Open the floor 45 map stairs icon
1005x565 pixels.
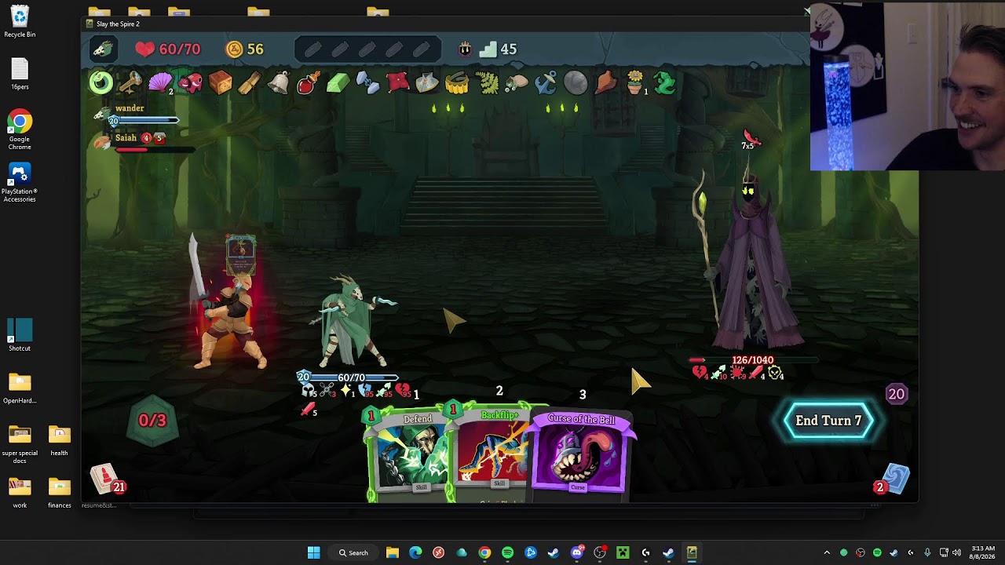(x=498, y=49)
